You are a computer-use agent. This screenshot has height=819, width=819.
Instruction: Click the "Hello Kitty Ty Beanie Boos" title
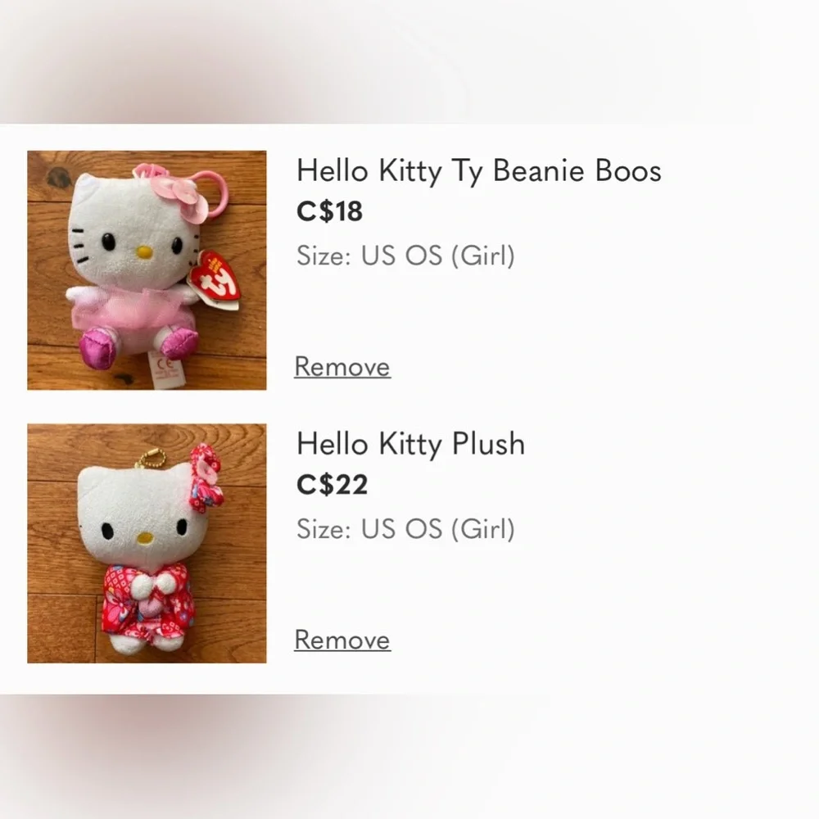pyautogui.click(x=478, y=170)
